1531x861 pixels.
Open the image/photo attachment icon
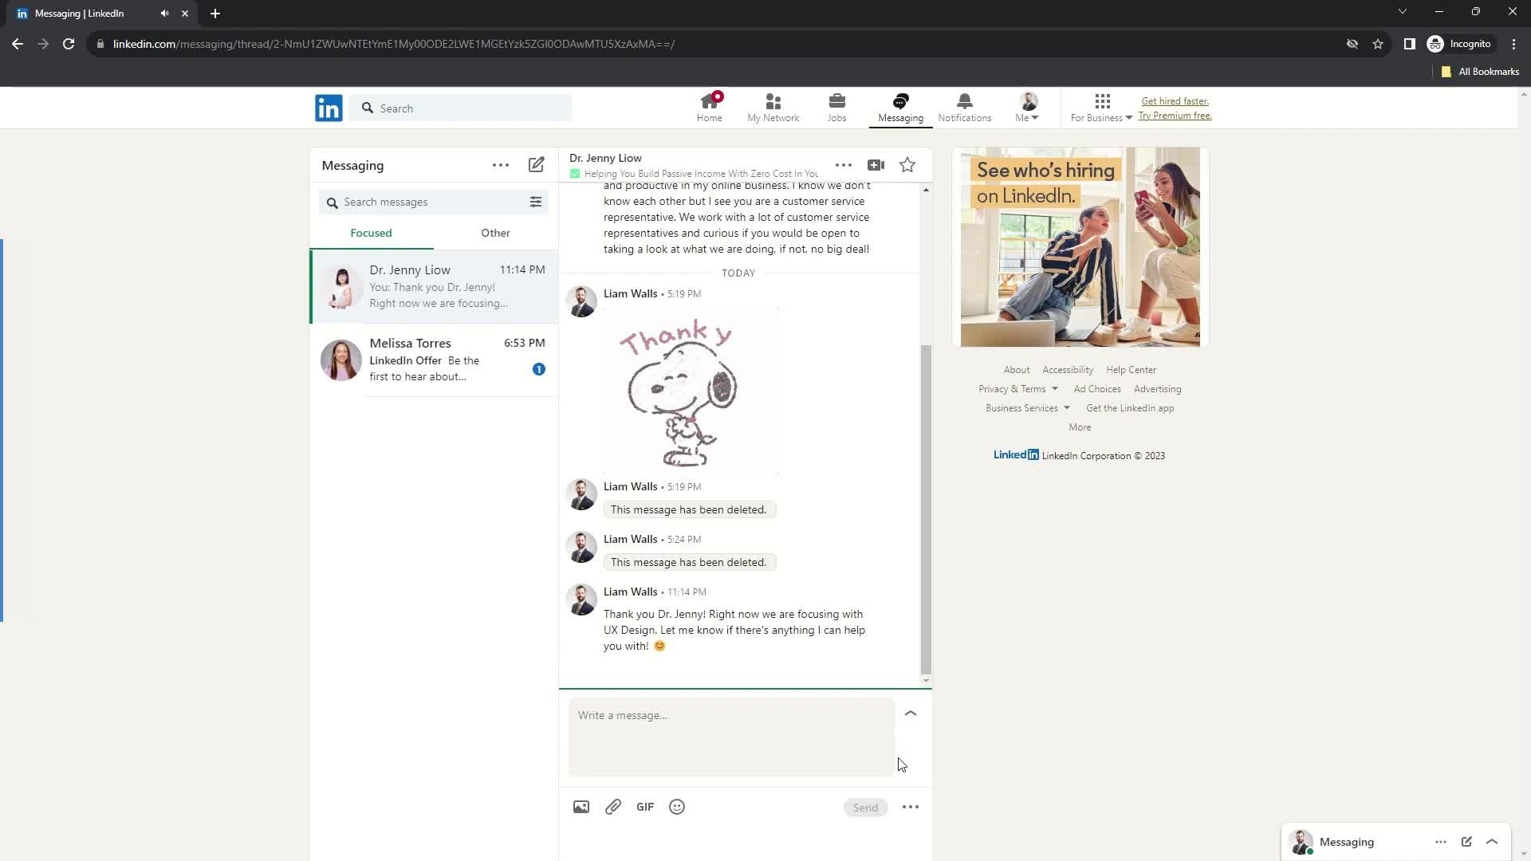(581, 806)
